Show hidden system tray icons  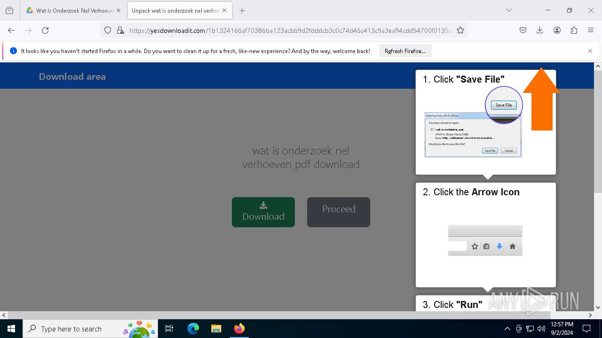(507, 329)
